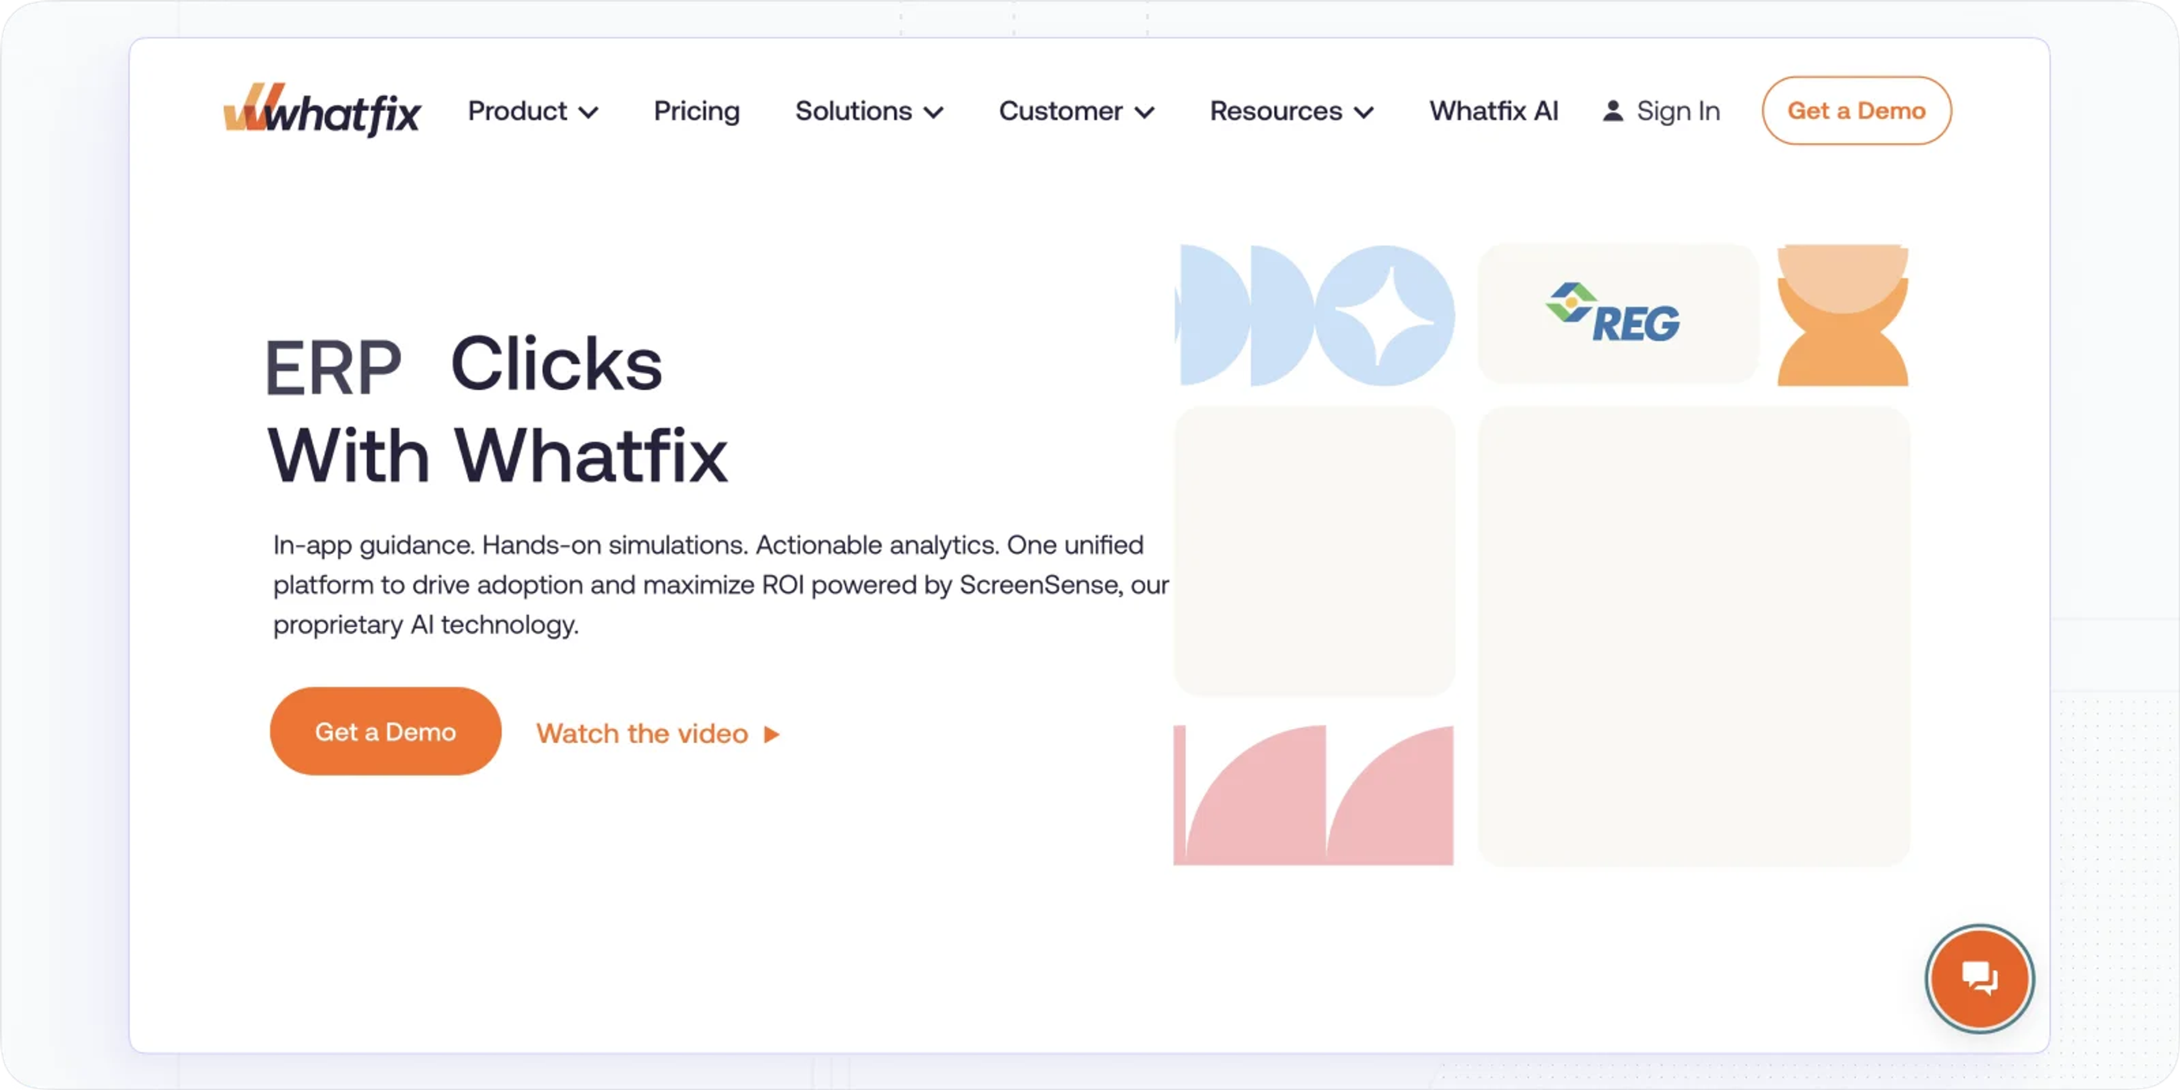Expand the Resources menu chevron

click(1363, 112)
